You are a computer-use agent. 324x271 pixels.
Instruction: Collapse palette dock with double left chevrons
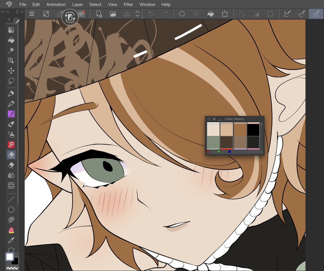pos(7,12)
